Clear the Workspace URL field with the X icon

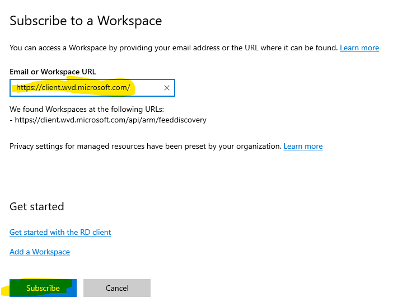(166, 88)
